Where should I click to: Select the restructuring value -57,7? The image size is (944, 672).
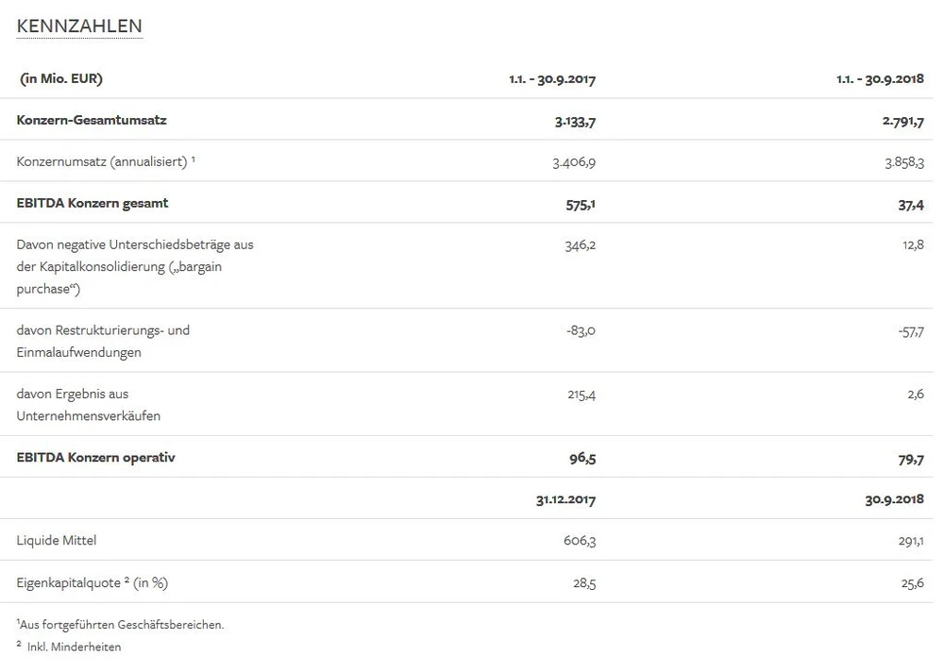911,331
